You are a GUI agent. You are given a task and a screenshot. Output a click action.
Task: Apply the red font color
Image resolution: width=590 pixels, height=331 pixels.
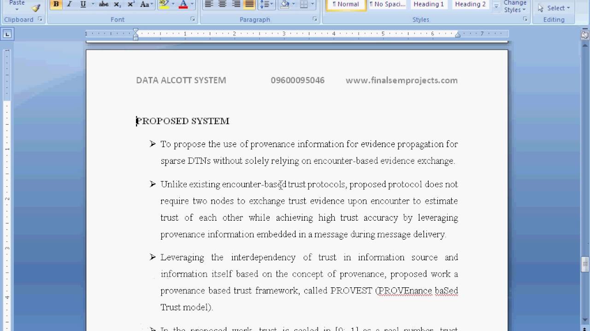(x=183, y=5)
